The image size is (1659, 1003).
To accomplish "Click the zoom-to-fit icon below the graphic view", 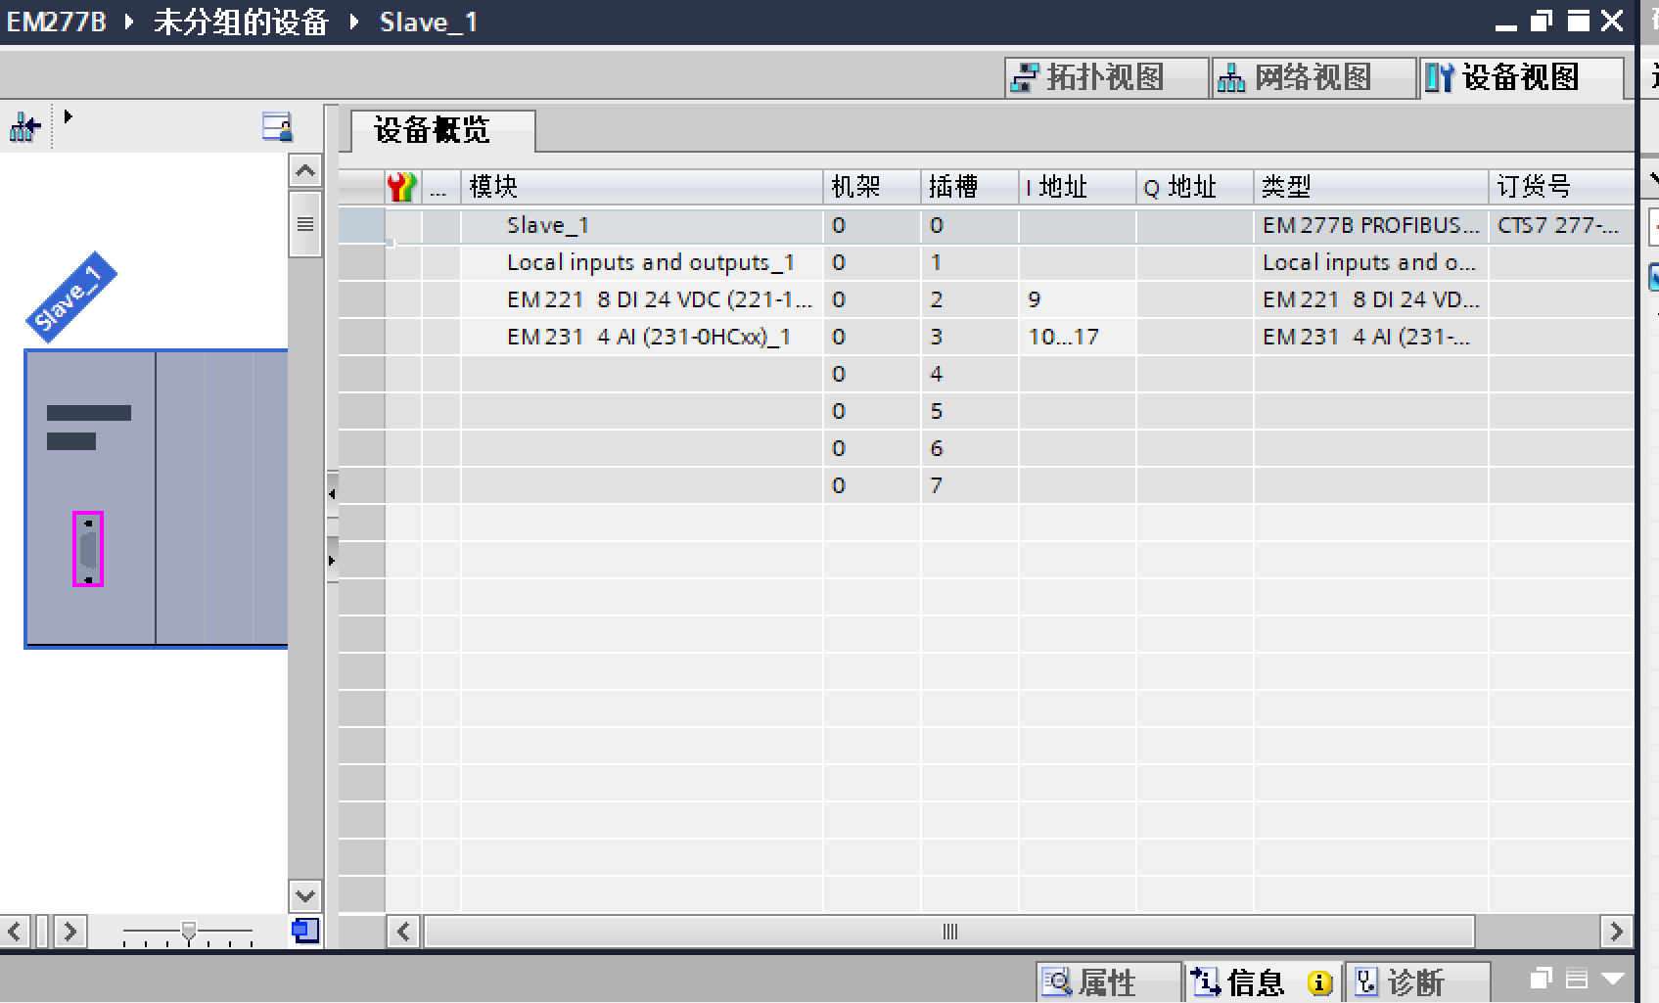I will pos(305,931).
